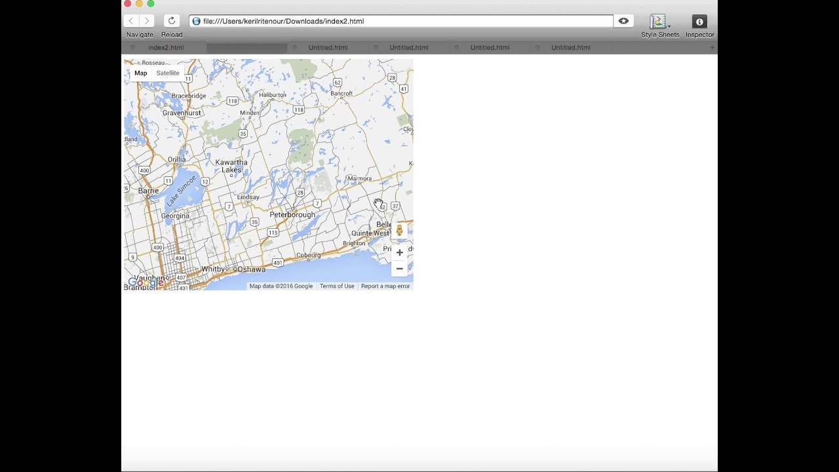This screenshot has height=472, width=839.
Task: Click the Lake Simcoe label
Action: 181,191
